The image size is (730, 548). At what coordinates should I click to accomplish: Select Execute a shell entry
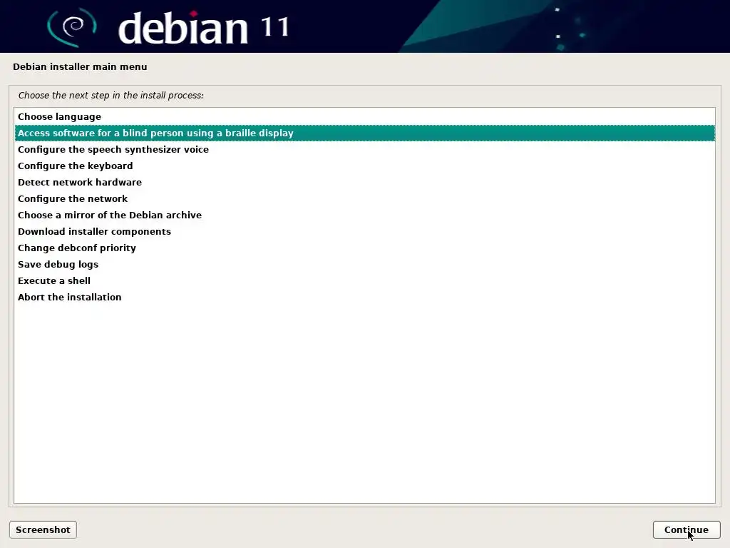[x=364, y=280]
